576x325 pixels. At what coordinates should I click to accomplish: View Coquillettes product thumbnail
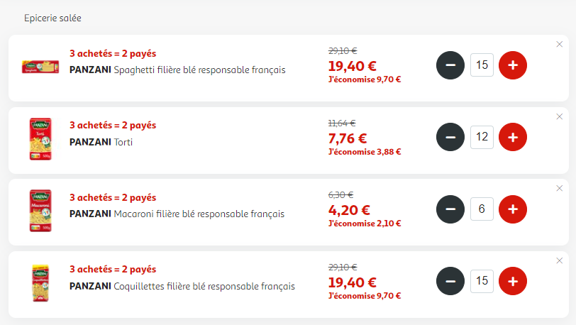40,283
